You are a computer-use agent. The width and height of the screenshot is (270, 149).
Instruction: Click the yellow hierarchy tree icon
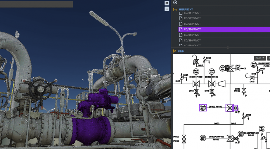click(x=175, y=10)
